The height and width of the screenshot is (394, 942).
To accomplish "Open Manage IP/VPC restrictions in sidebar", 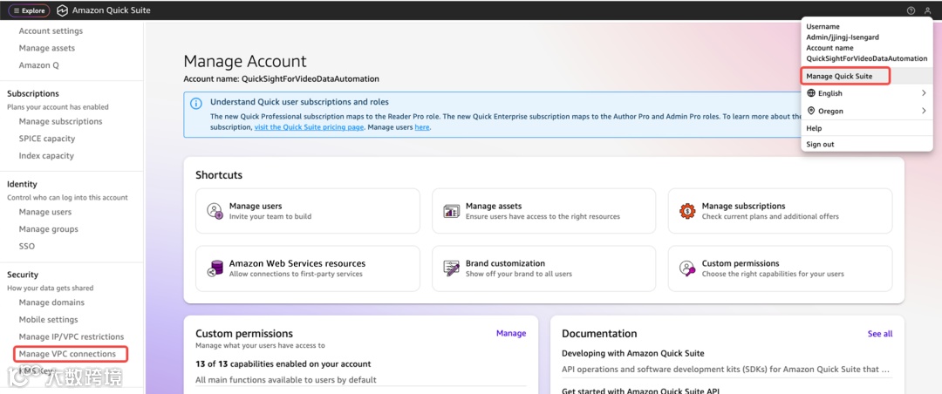I will pyautogui.click(x=72, y=336).
